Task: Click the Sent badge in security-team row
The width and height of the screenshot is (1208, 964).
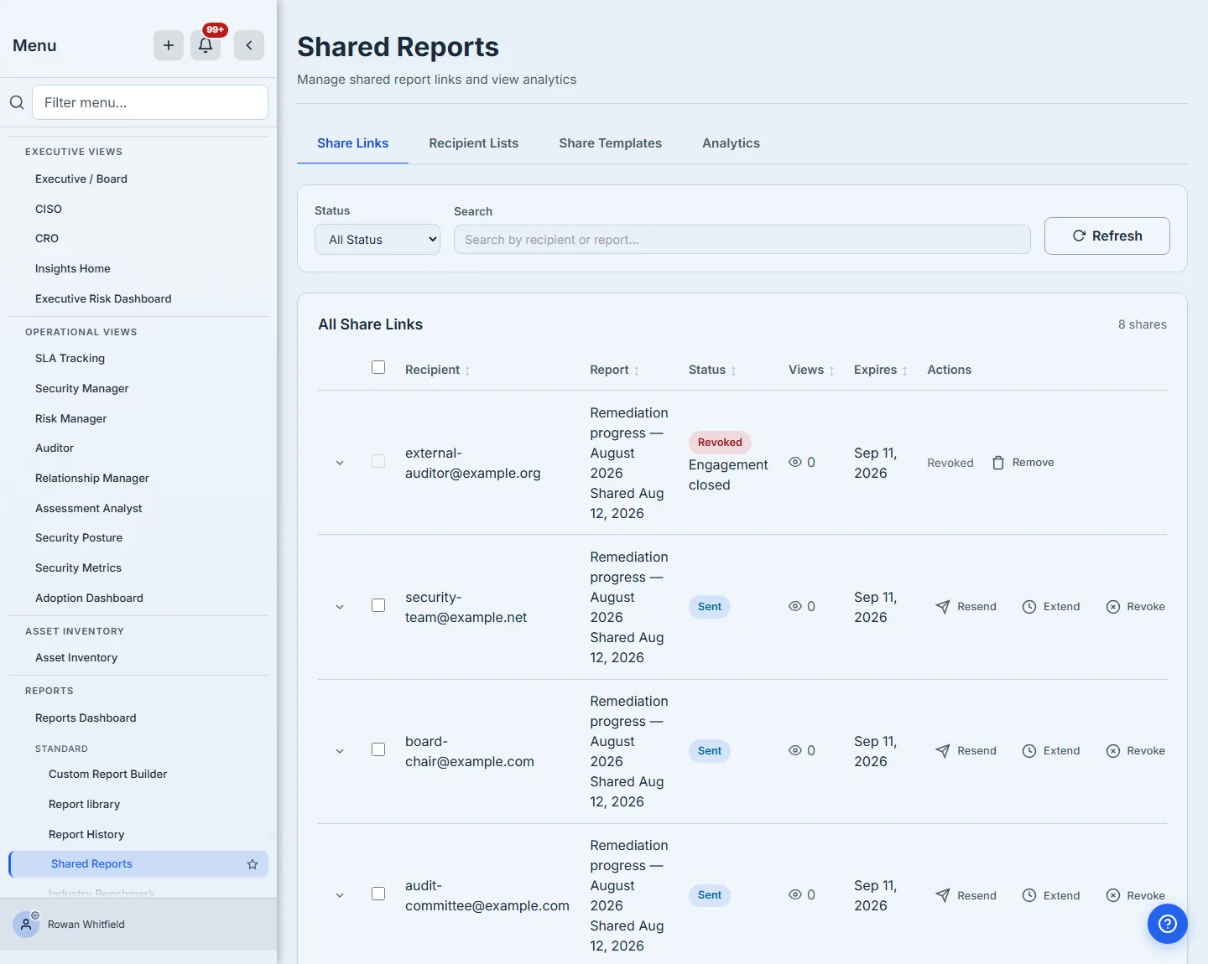Action: [x=710, y=607]
